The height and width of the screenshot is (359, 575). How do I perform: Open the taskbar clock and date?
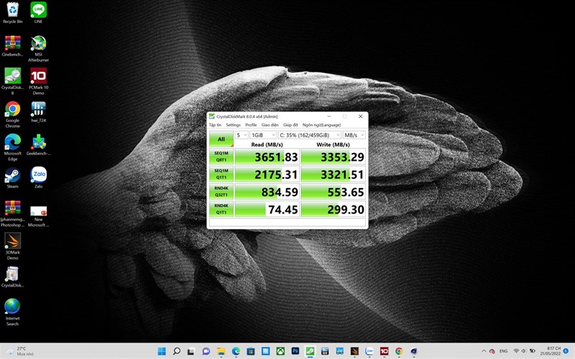552,351
